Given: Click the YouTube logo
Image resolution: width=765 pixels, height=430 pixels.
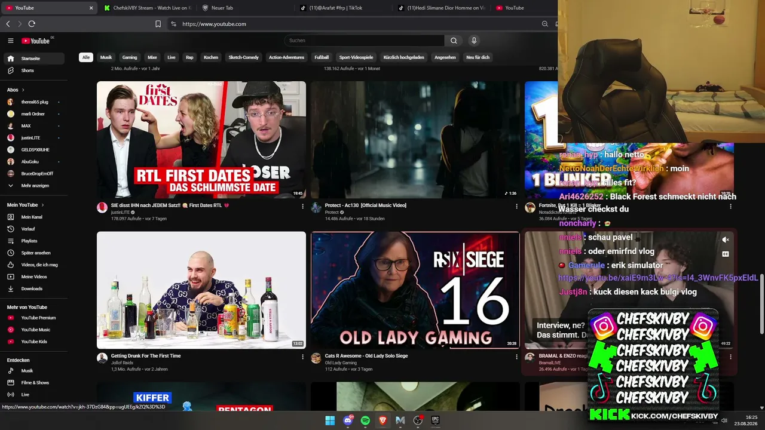Looking at the screenshot, I should coord(37,41).
